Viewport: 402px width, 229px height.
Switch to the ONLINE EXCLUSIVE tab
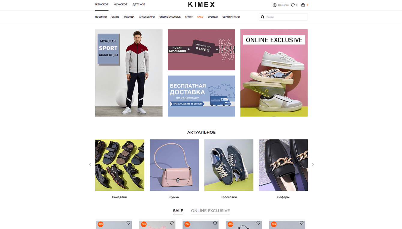(x=210, y=211)
